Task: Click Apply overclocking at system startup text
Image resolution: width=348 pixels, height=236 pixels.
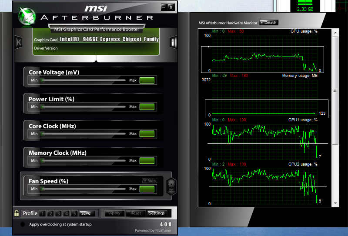Action: coord(60,224)
